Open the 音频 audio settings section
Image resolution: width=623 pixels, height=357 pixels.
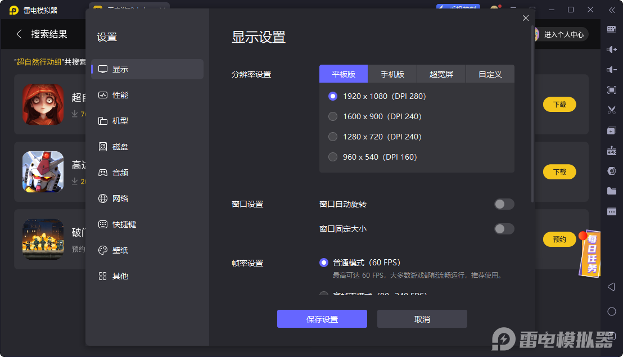(x=147, y=173)
